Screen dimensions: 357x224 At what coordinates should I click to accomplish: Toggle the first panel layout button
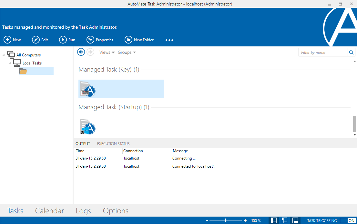point(274,220)
